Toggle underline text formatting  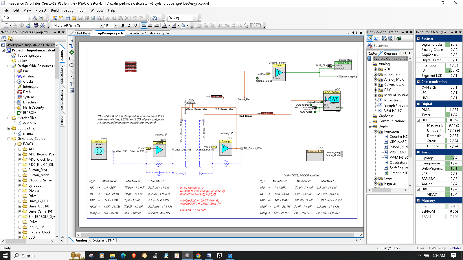[135, 25]
